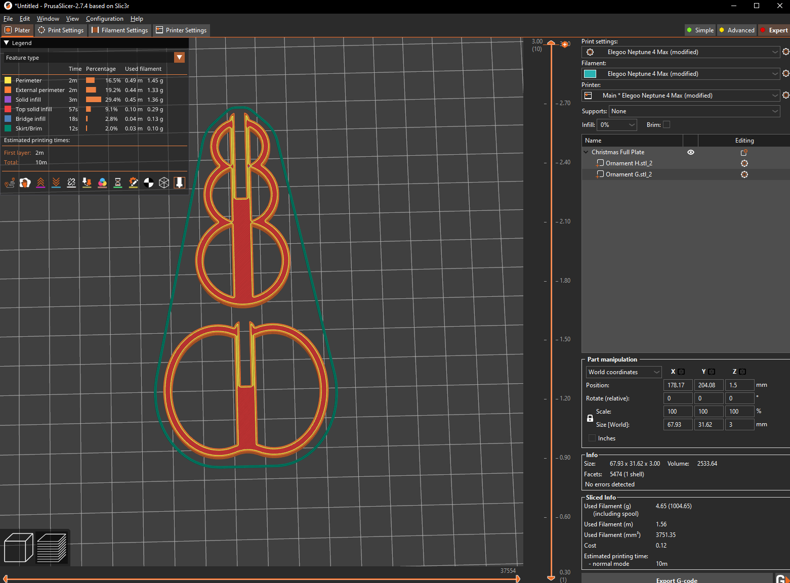
Task: Click the Plater tab button
Action: (x=18, y=30)
